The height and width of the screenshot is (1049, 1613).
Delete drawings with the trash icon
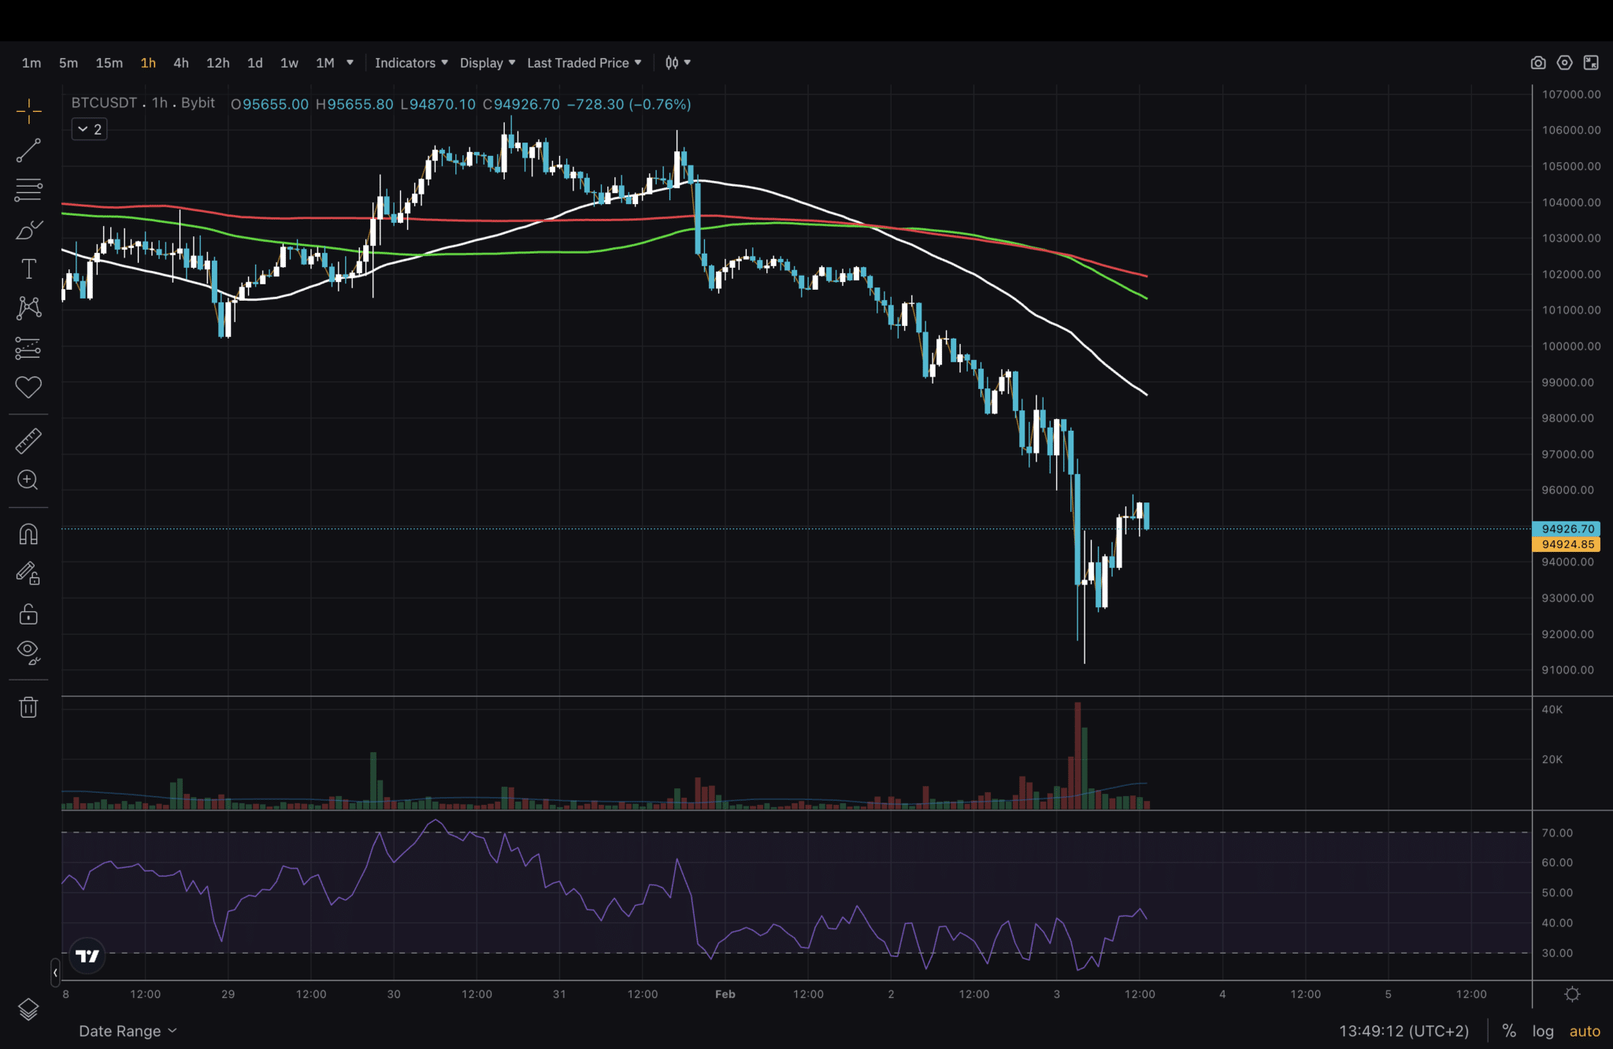28,707
